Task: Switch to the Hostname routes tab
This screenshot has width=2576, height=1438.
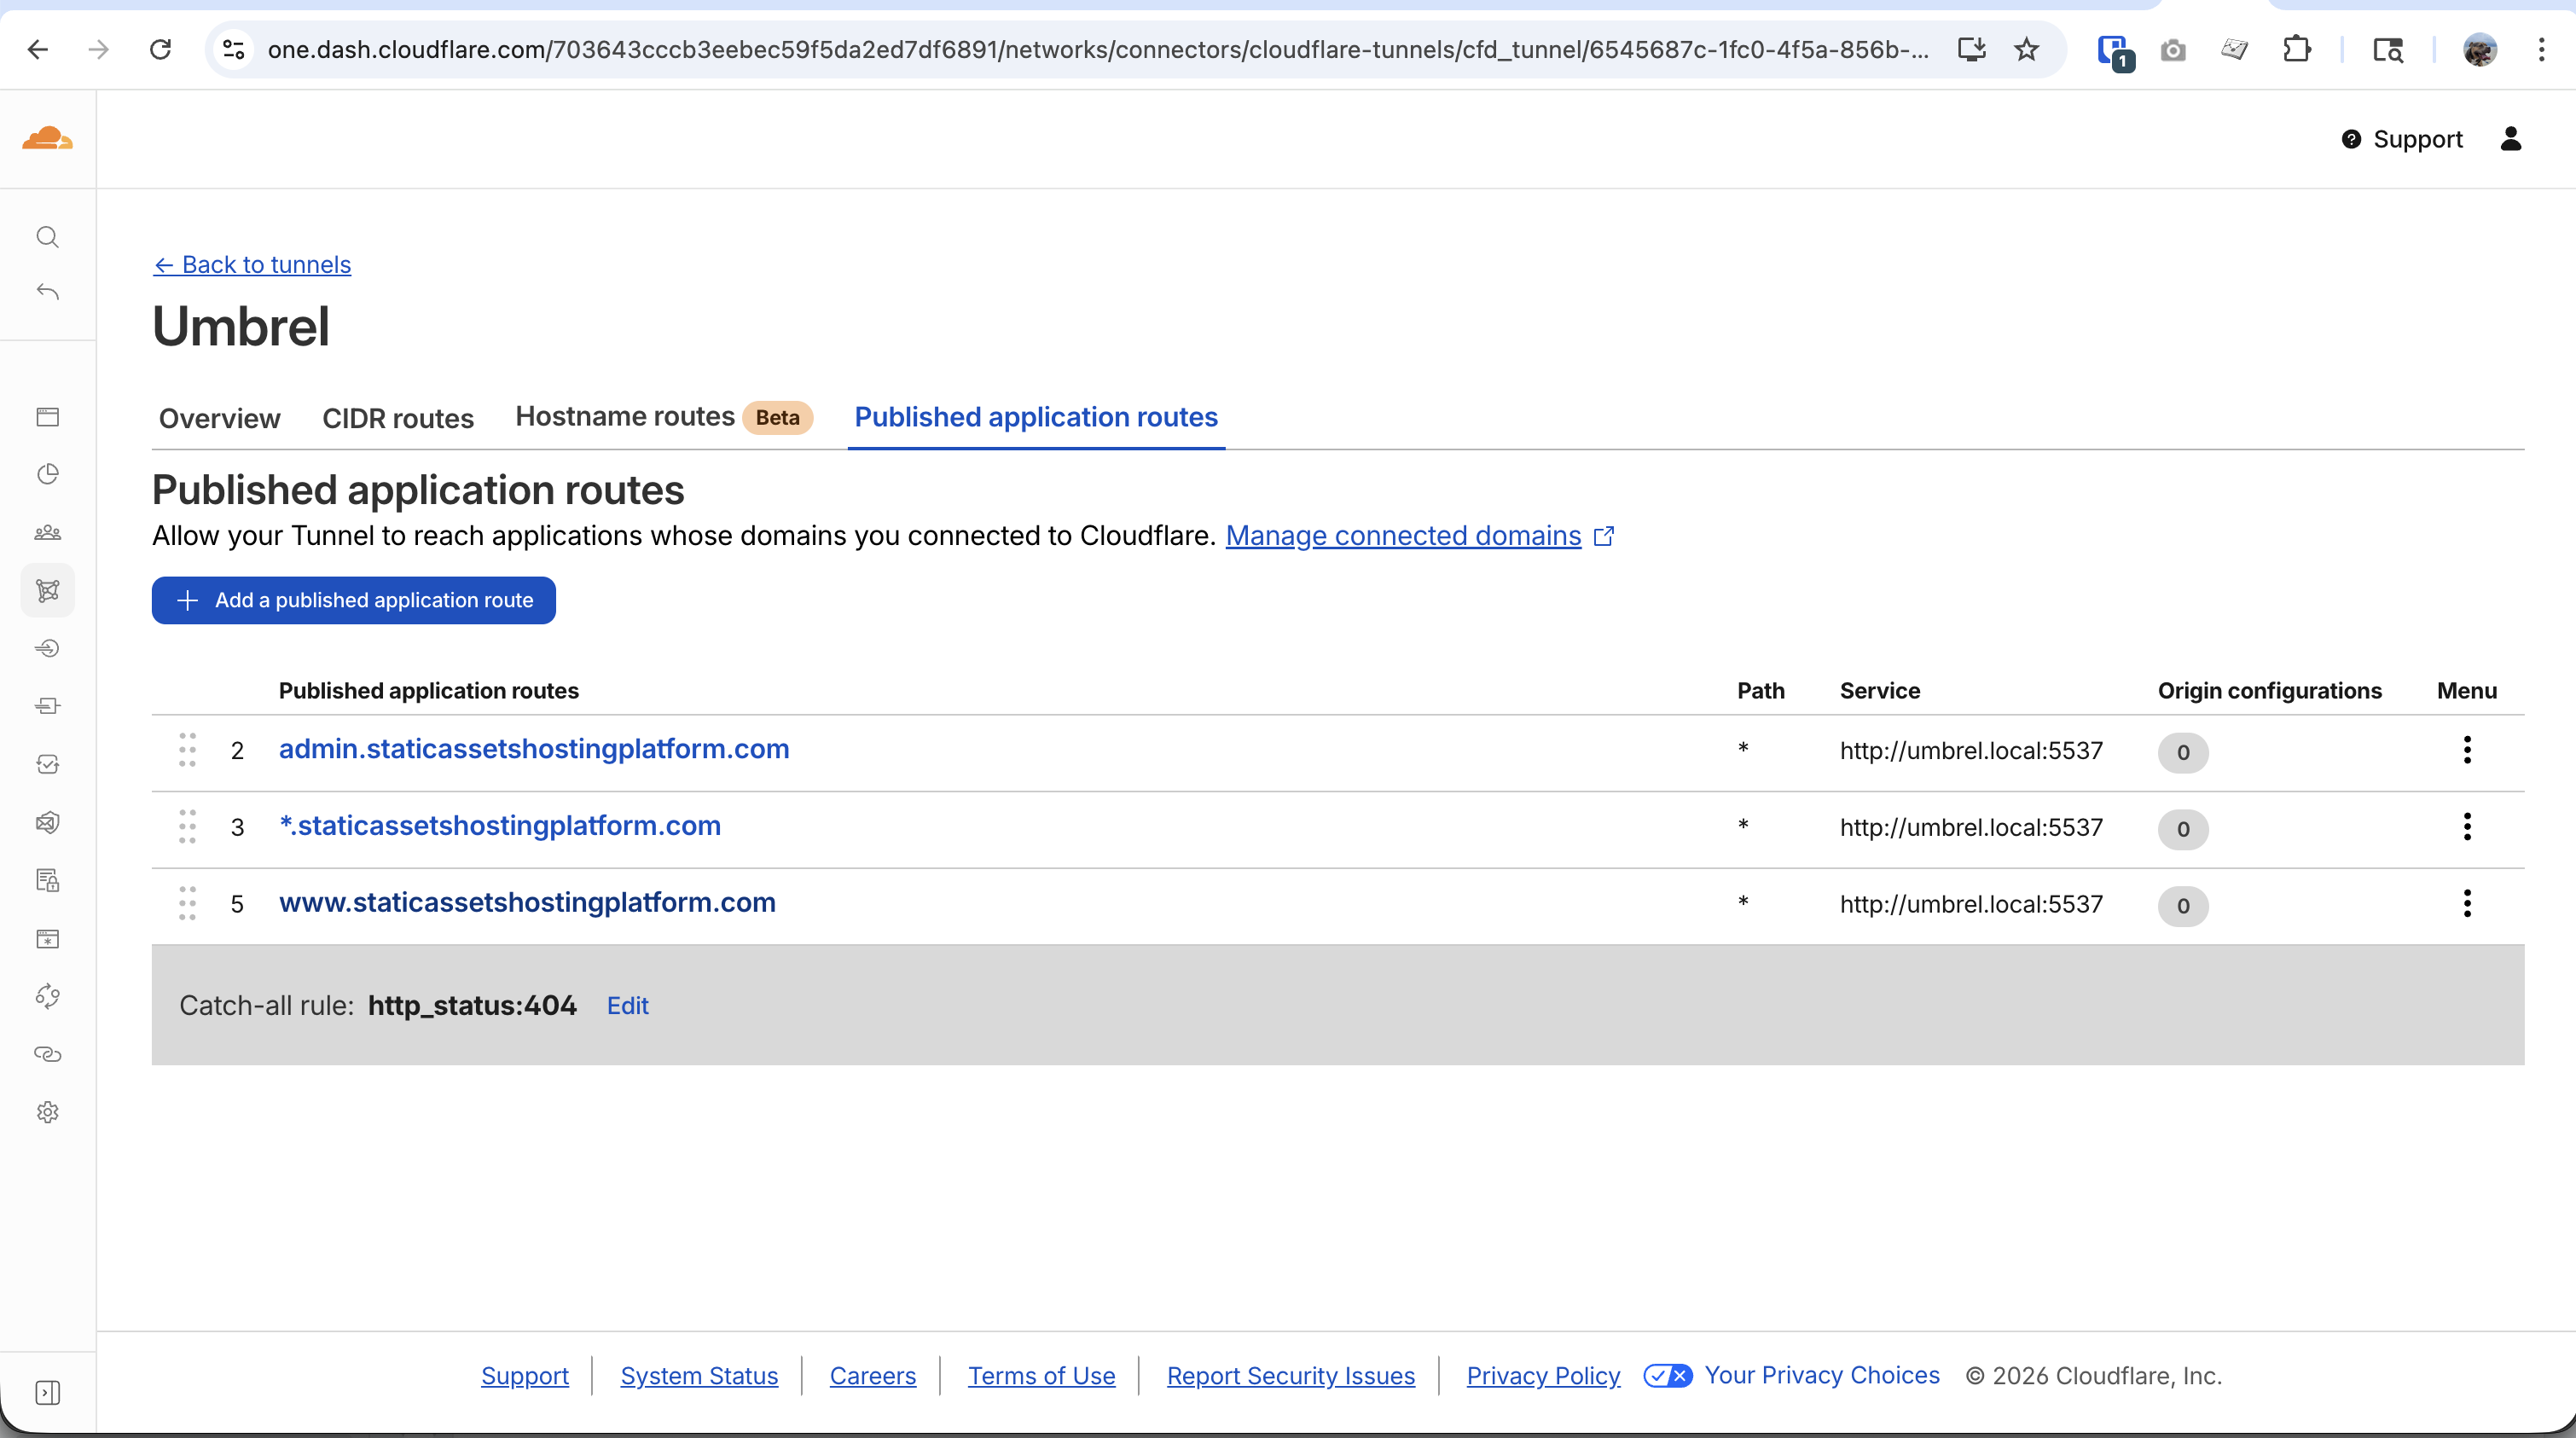Action: click(625, 417)
